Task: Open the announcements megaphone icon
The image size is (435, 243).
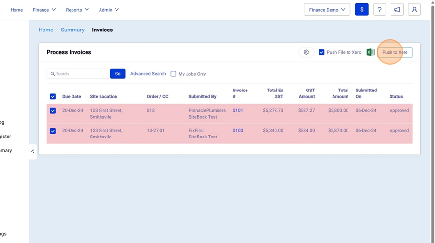Action: click(x=397, y=10)
